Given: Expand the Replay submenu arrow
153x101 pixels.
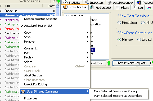Looking at the screenshot, I should 88,57.
